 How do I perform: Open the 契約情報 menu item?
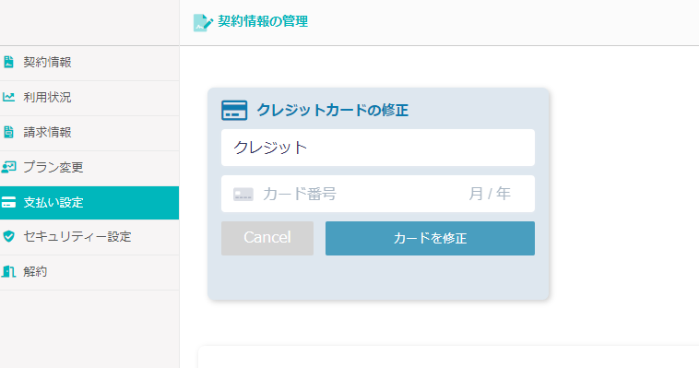tap(89, 63)
